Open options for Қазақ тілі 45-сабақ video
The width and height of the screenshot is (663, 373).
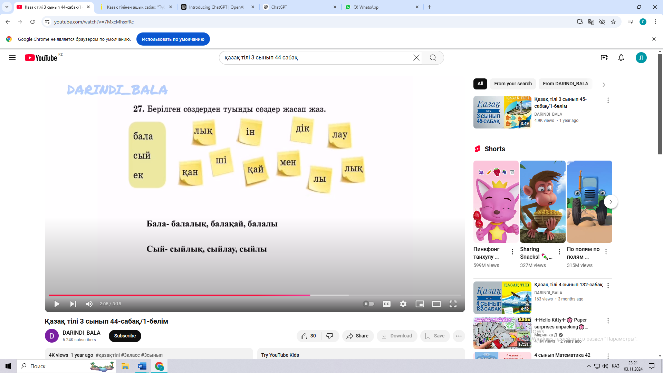pos(608,100)
